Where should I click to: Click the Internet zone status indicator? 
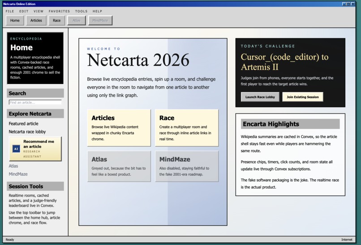click(x=347, y=240)
